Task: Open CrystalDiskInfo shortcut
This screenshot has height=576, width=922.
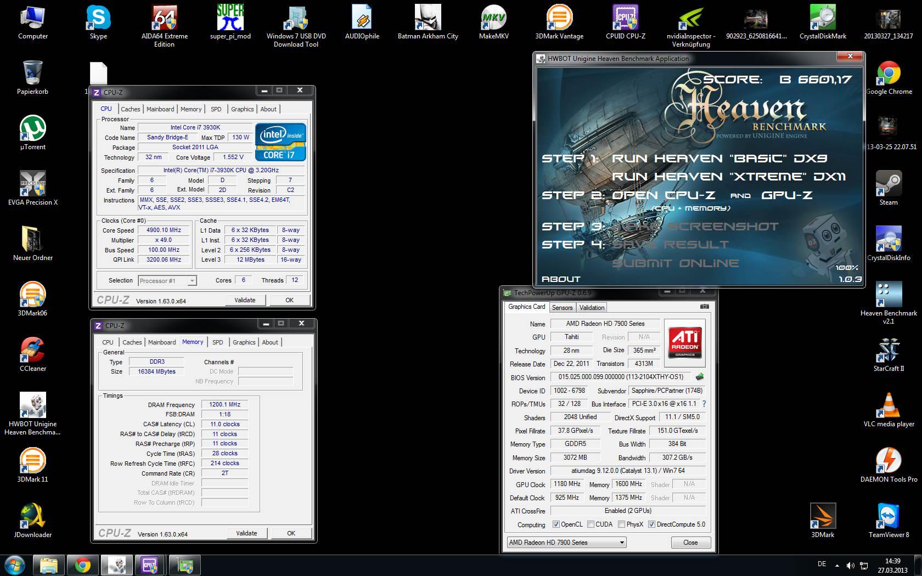Action: tap(889, 244)
